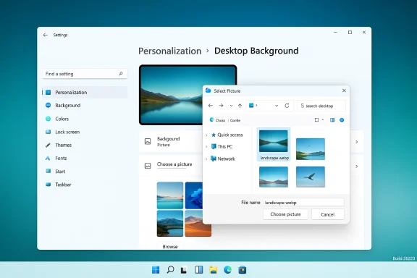Click the Select Picture dialog cloud icon
Screen dimensions: 417x278
point(208,90)
